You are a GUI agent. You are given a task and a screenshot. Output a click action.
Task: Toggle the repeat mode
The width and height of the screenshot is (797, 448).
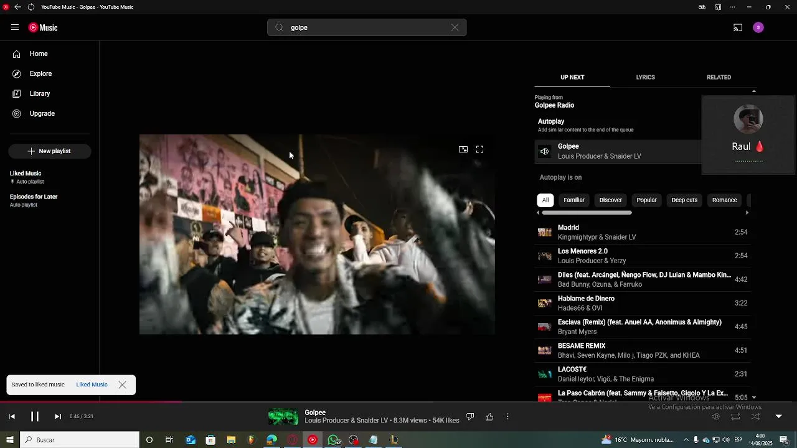pos(735,416)
